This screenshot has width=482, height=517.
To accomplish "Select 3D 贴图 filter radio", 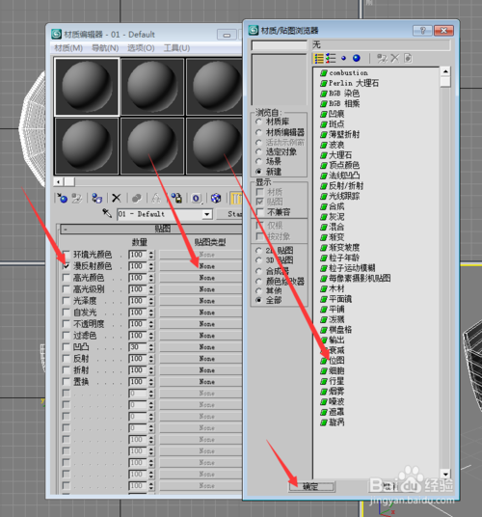I will (259, 260).
